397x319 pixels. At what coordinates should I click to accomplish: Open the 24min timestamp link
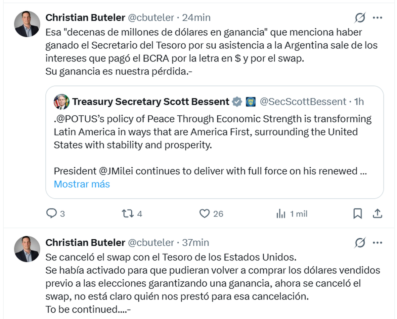pos(196,18)
